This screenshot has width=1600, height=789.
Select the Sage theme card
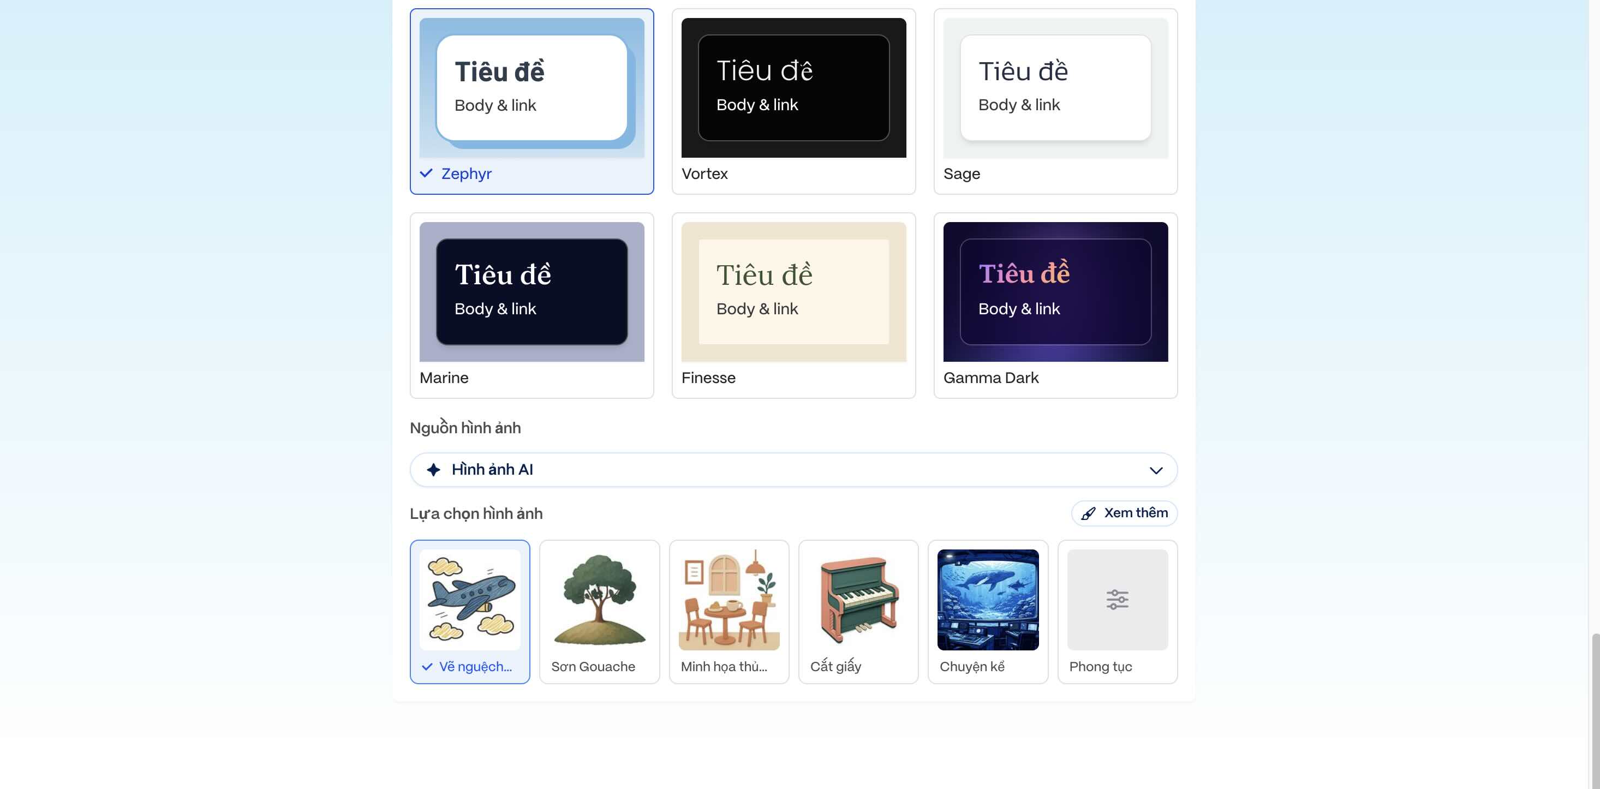[x=1055, y=101]
